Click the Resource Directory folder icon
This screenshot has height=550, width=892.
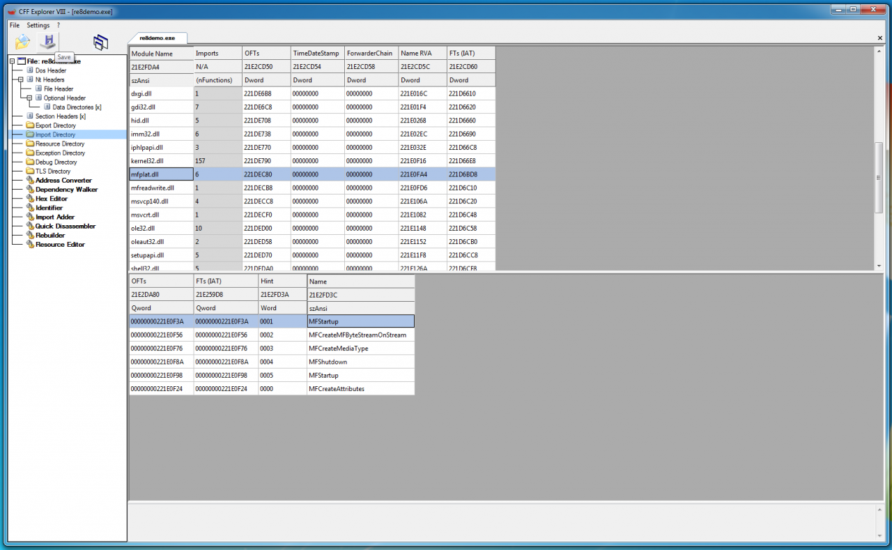[x=30, y=144]
